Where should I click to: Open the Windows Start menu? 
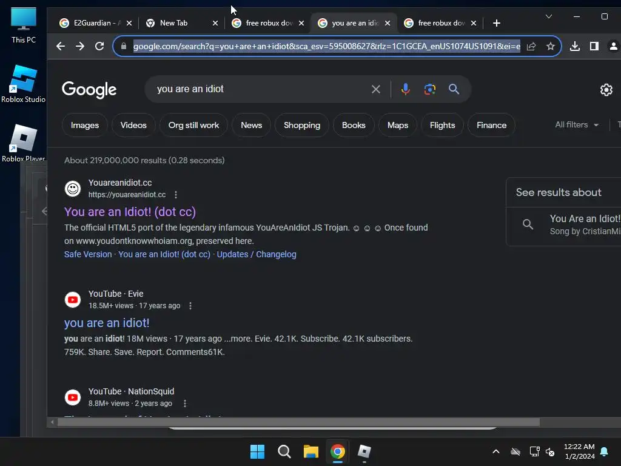tap(257, 451)
